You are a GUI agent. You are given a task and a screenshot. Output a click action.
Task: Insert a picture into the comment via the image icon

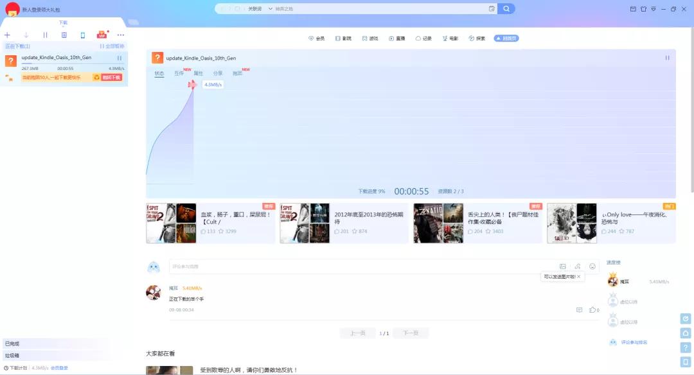(562, 266)
